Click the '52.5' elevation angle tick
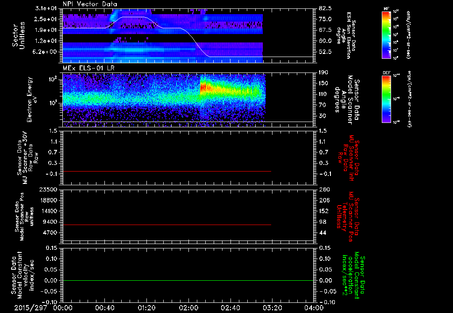This screenshot has height=313, width=453. 325,52
